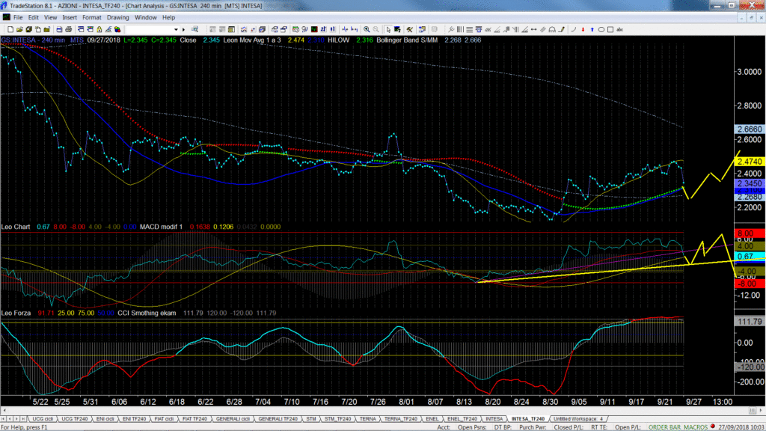
Task: Click the arrow button beside symbol box
Action: click(x=184, y=30)
